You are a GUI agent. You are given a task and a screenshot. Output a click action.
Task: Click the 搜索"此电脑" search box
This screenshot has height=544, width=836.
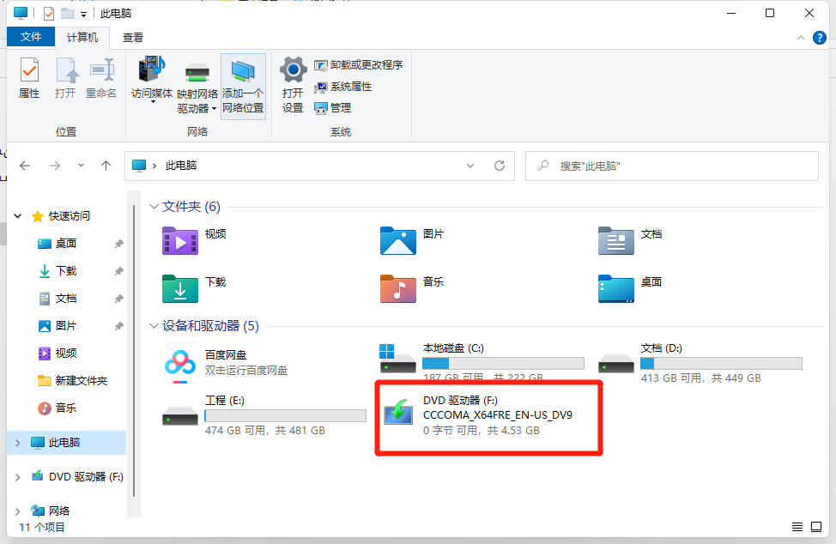point(672,166)
